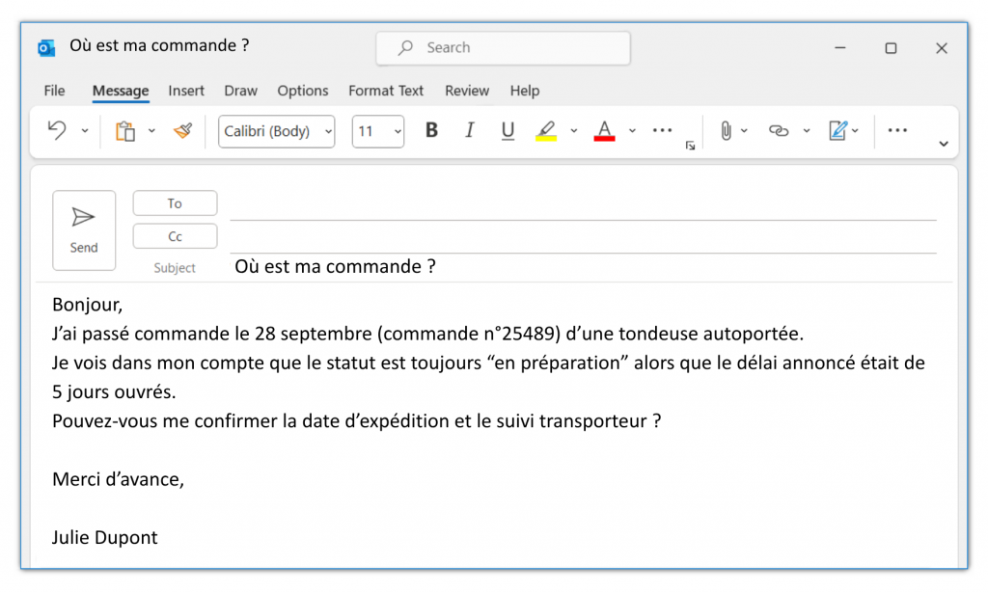Image resolution: width=988 pixels, height=592 pixels.
Task: Toggle Bold formatting
Action: tap(431, 131)
